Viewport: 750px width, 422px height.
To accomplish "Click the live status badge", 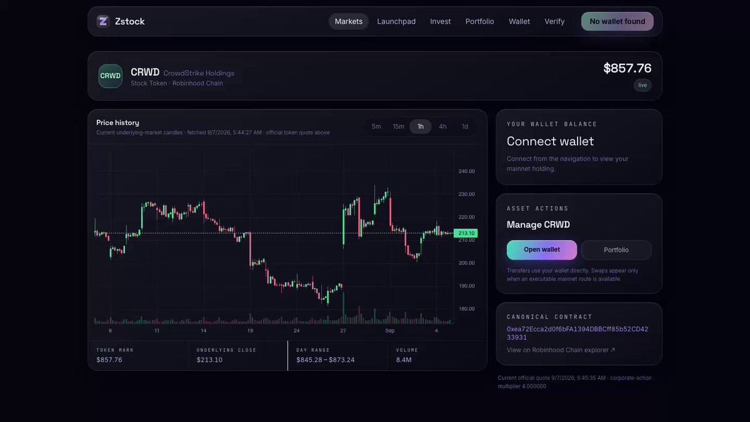I will pos(642,85).
